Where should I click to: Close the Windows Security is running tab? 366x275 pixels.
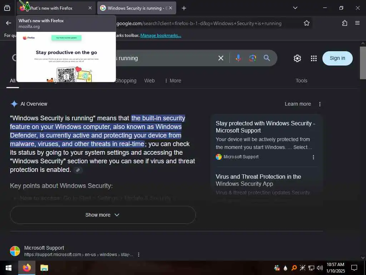pyautogui.click(x=170, y=8)
